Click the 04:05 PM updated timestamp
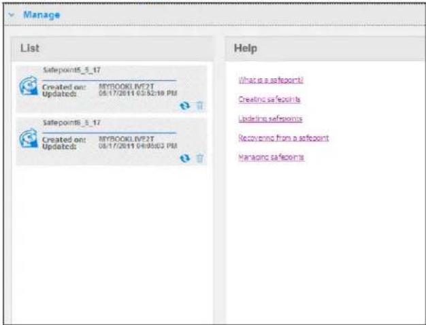The width and height of the screenshot is (426, 325). pyautogui.click(x=137, y=146)
